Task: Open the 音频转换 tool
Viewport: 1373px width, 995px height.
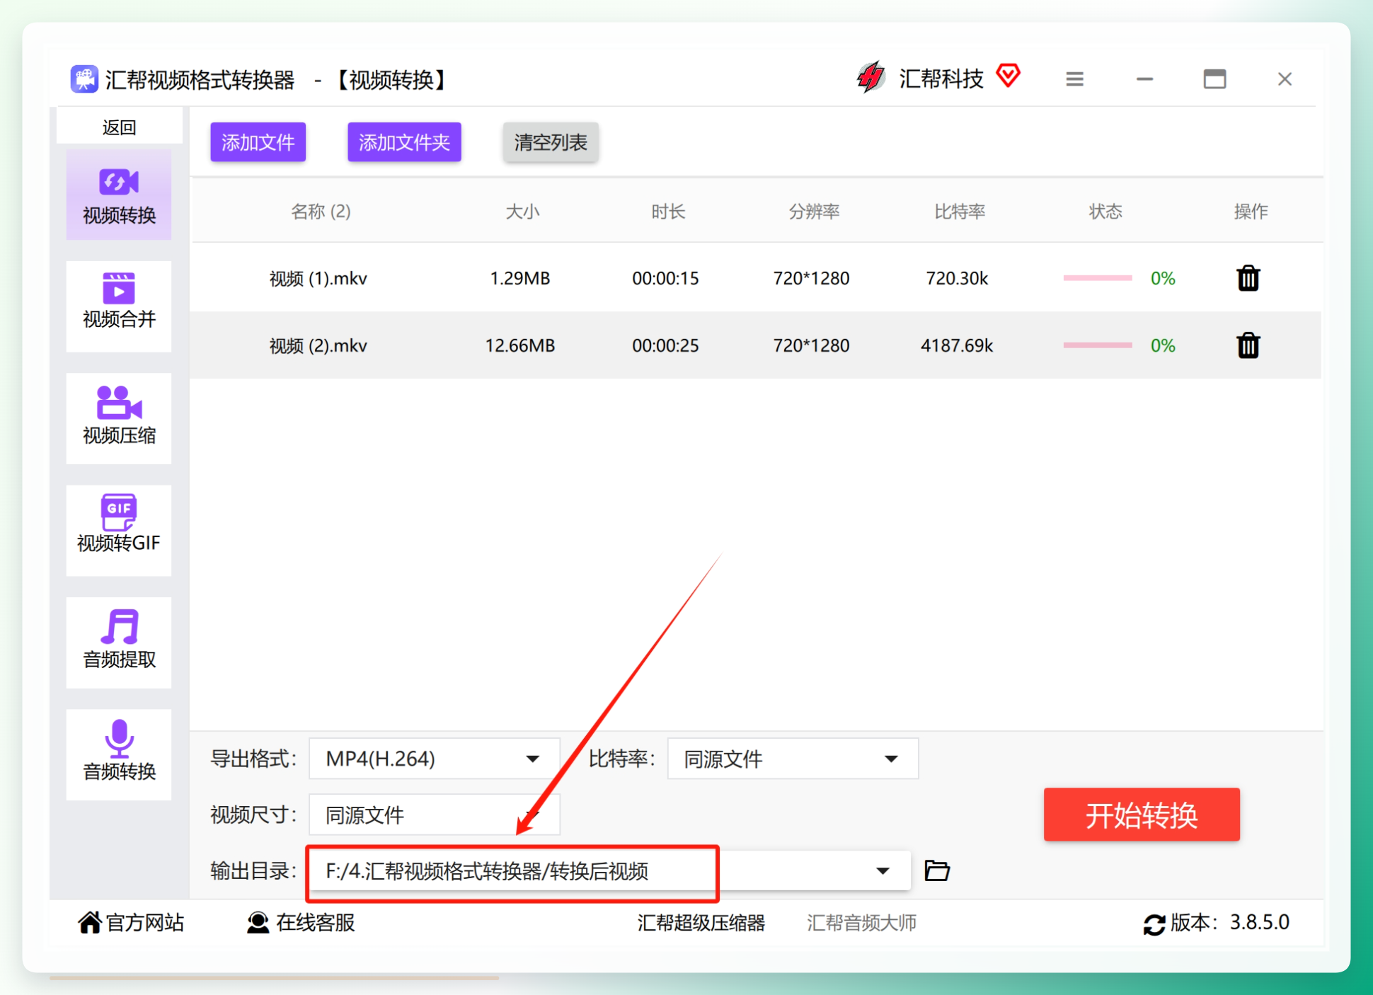Action: coord(119,754)
